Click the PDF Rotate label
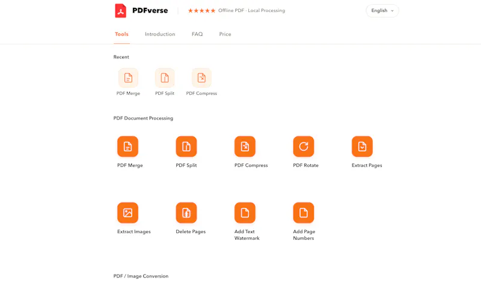Screen dimensions: 481x289 tap(305, 165)
